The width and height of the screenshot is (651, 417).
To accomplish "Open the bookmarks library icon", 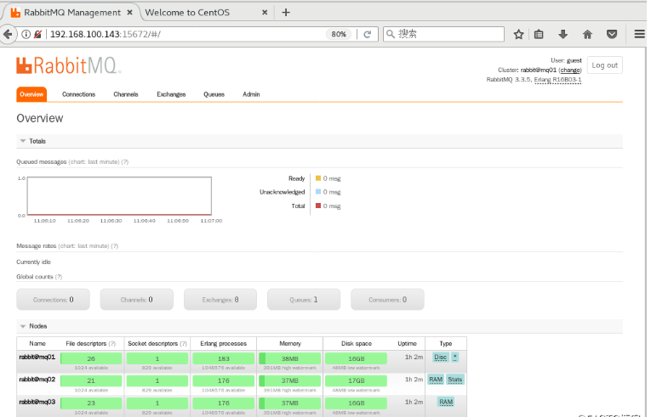I will click(539, 34).
